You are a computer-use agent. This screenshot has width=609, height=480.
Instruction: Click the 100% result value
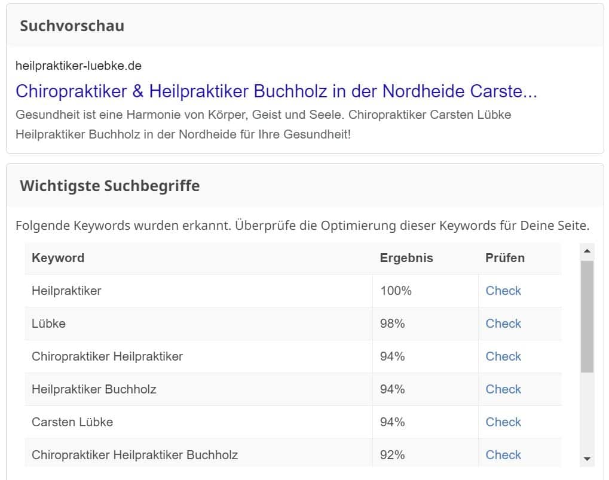tap(396, 291)
